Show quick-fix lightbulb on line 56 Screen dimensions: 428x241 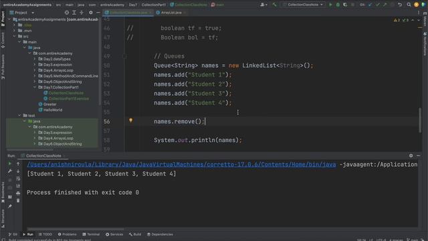click(x=131, y=120)
